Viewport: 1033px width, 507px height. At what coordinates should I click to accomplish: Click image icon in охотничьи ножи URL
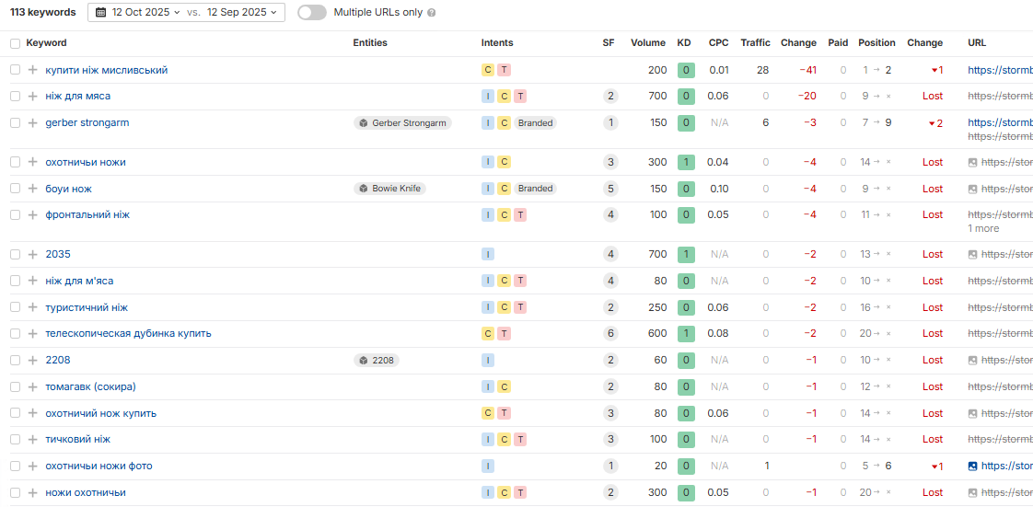click(972, 162)
